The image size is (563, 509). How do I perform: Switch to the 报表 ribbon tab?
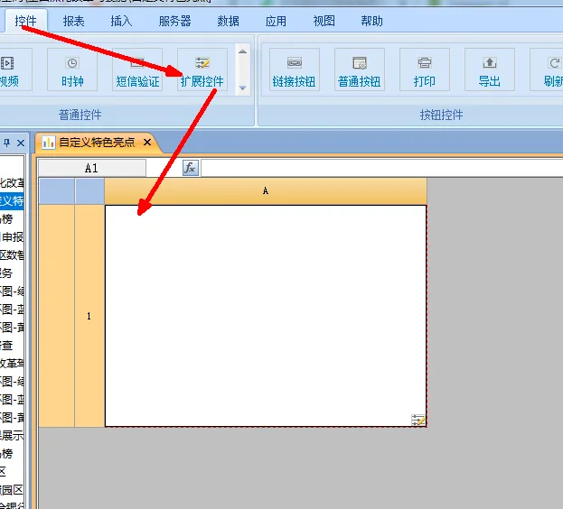pos(74,21)
